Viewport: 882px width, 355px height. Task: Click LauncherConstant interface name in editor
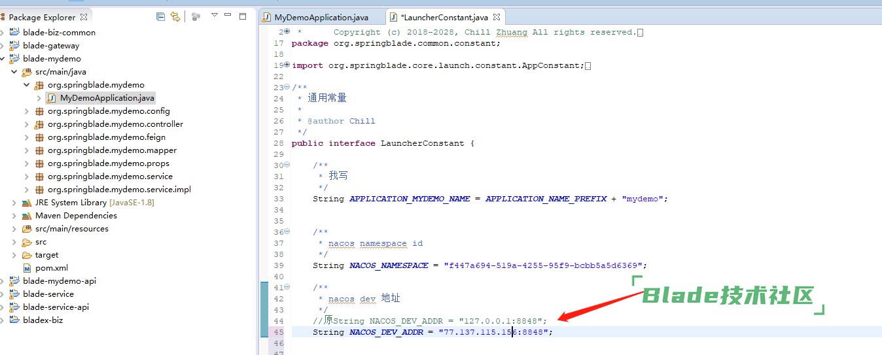[x=423, y=143]
